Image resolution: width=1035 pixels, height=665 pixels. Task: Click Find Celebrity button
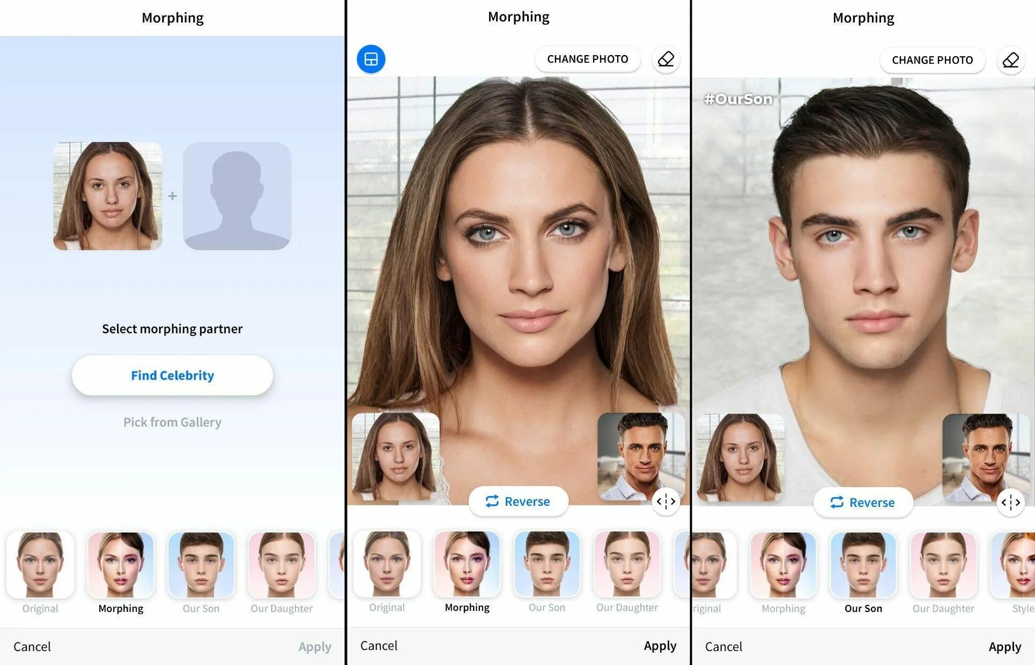pos(172,375)
